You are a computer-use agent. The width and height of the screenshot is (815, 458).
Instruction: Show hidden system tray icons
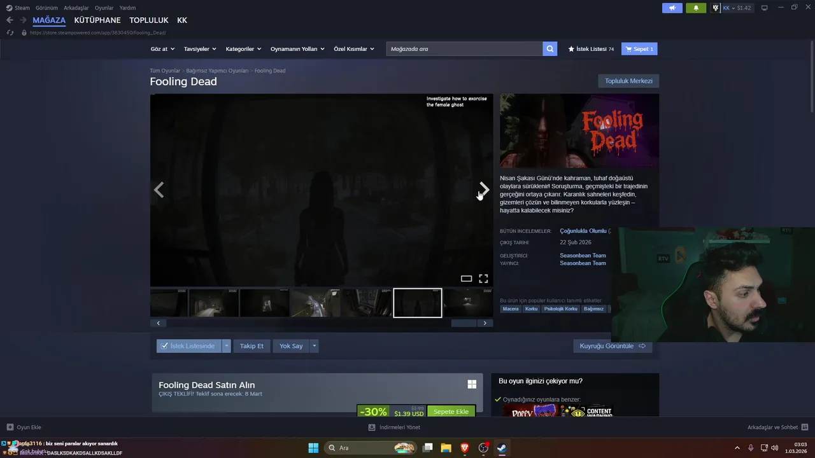pyautogui.click(x=737, y=448)
